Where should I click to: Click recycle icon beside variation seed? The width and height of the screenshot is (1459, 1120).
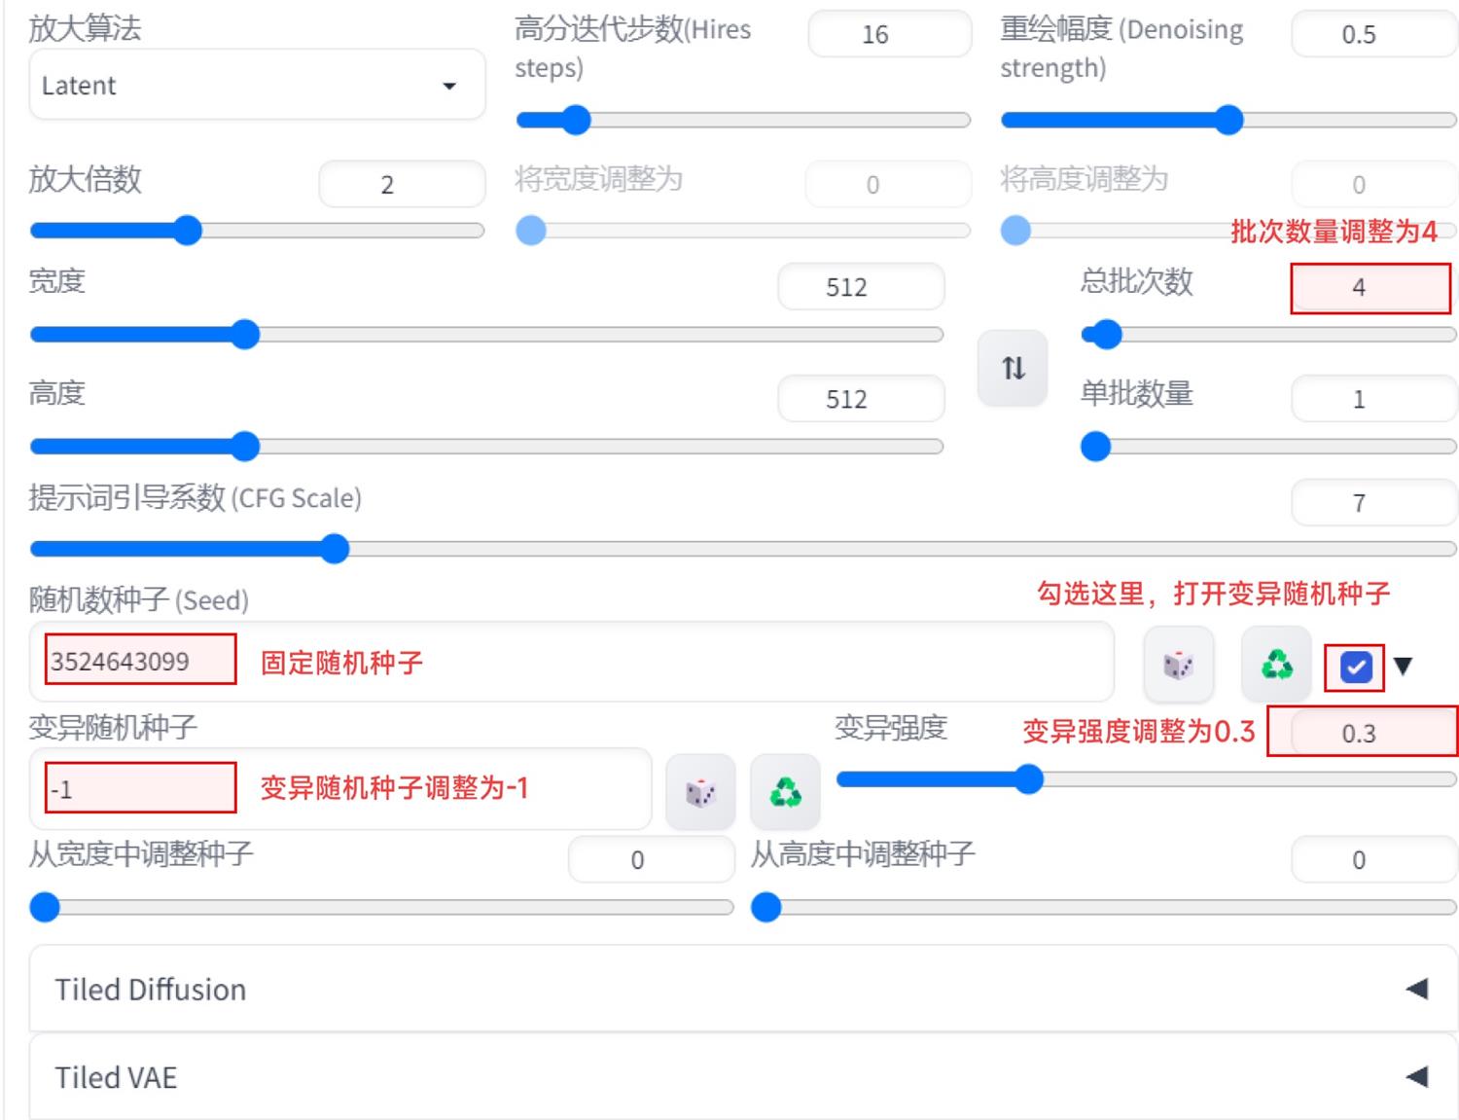click(x=785, y=790)
